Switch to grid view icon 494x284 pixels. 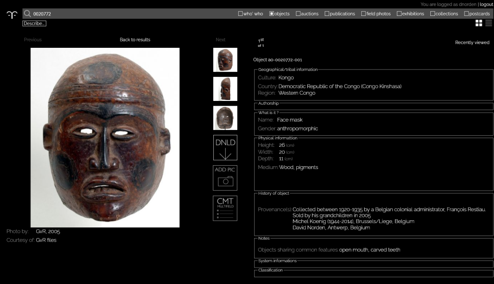[479, 23]
